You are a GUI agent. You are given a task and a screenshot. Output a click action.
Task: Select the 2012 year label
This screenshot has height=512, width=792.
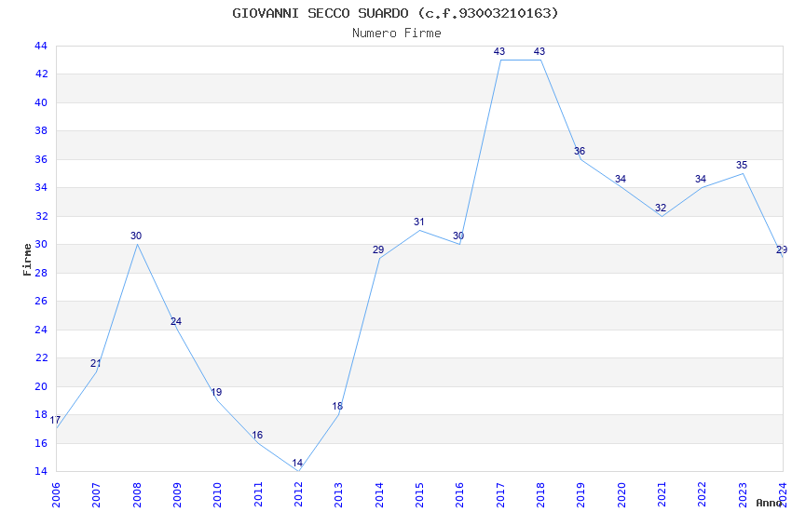pyautogui.click(x=298, y=494)
